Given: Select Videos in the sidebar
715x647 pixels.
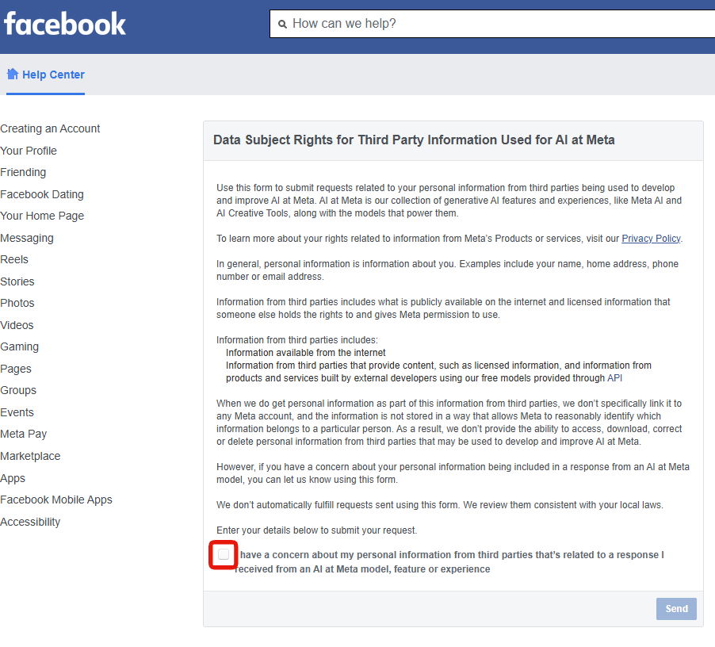Looking at the screenshot, I should pos(17,325).
